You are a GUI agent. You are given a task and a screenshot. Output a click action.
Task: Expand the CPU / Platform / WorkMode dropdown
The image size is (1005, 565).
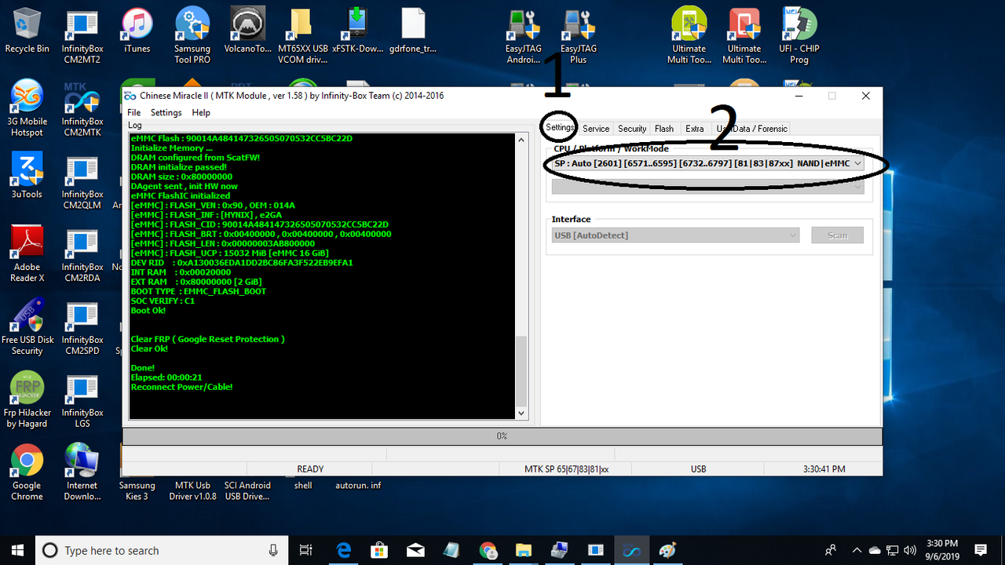[x=707, y=163]
